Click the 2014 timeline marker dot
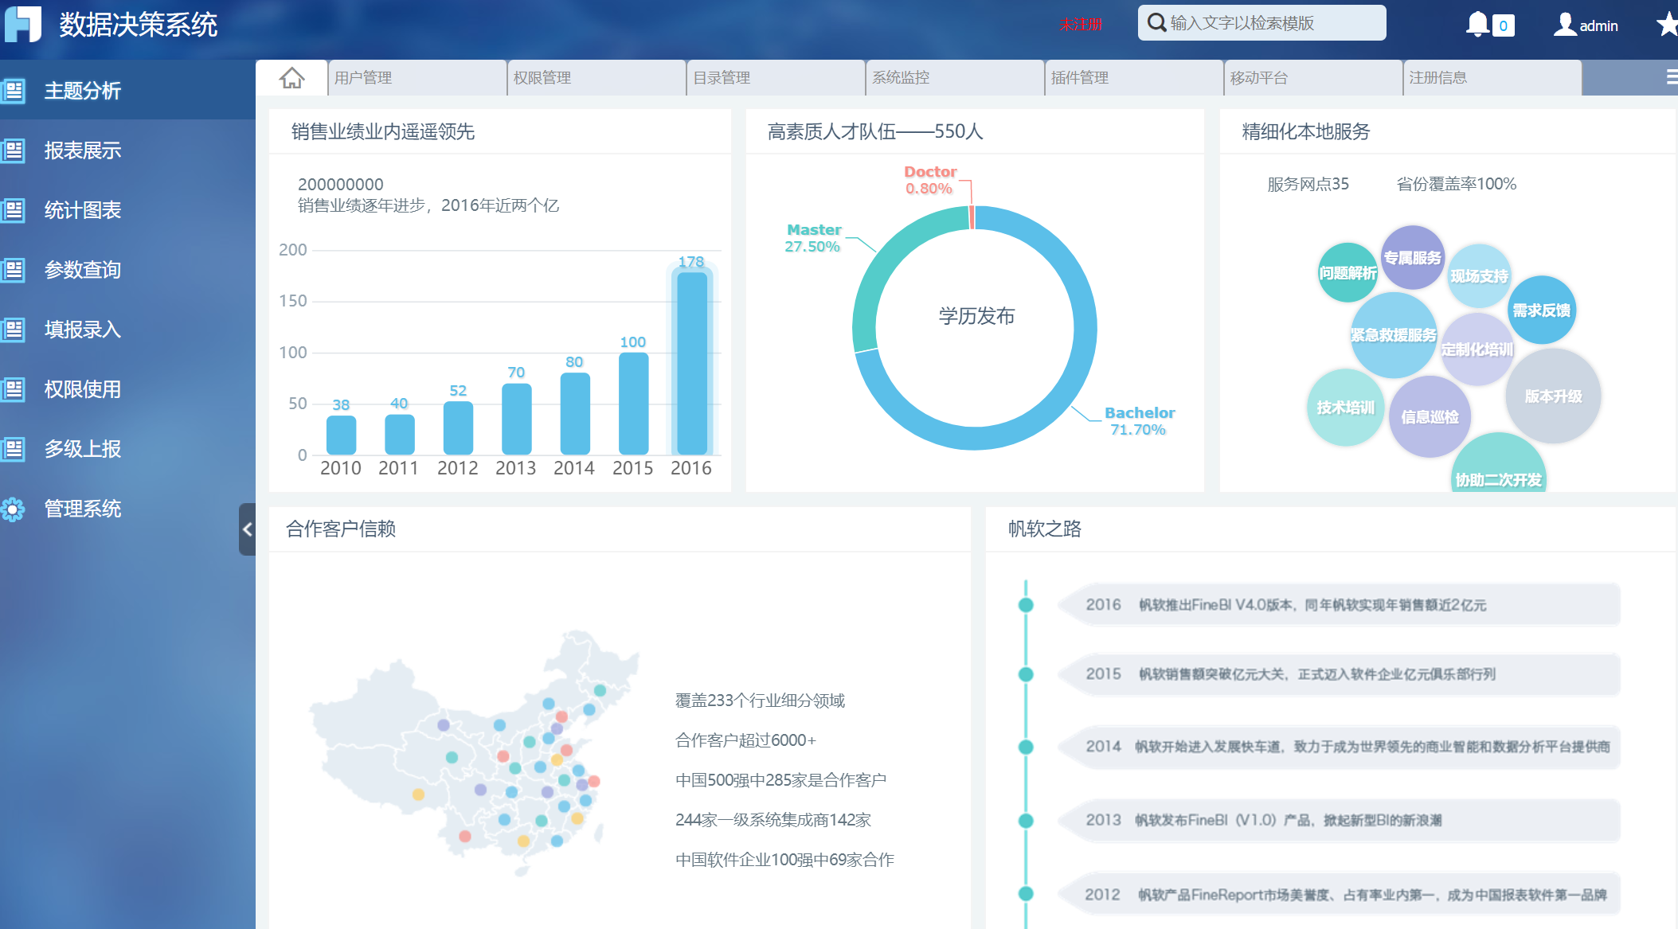1678x929 pixels. tap(1026, 747)
